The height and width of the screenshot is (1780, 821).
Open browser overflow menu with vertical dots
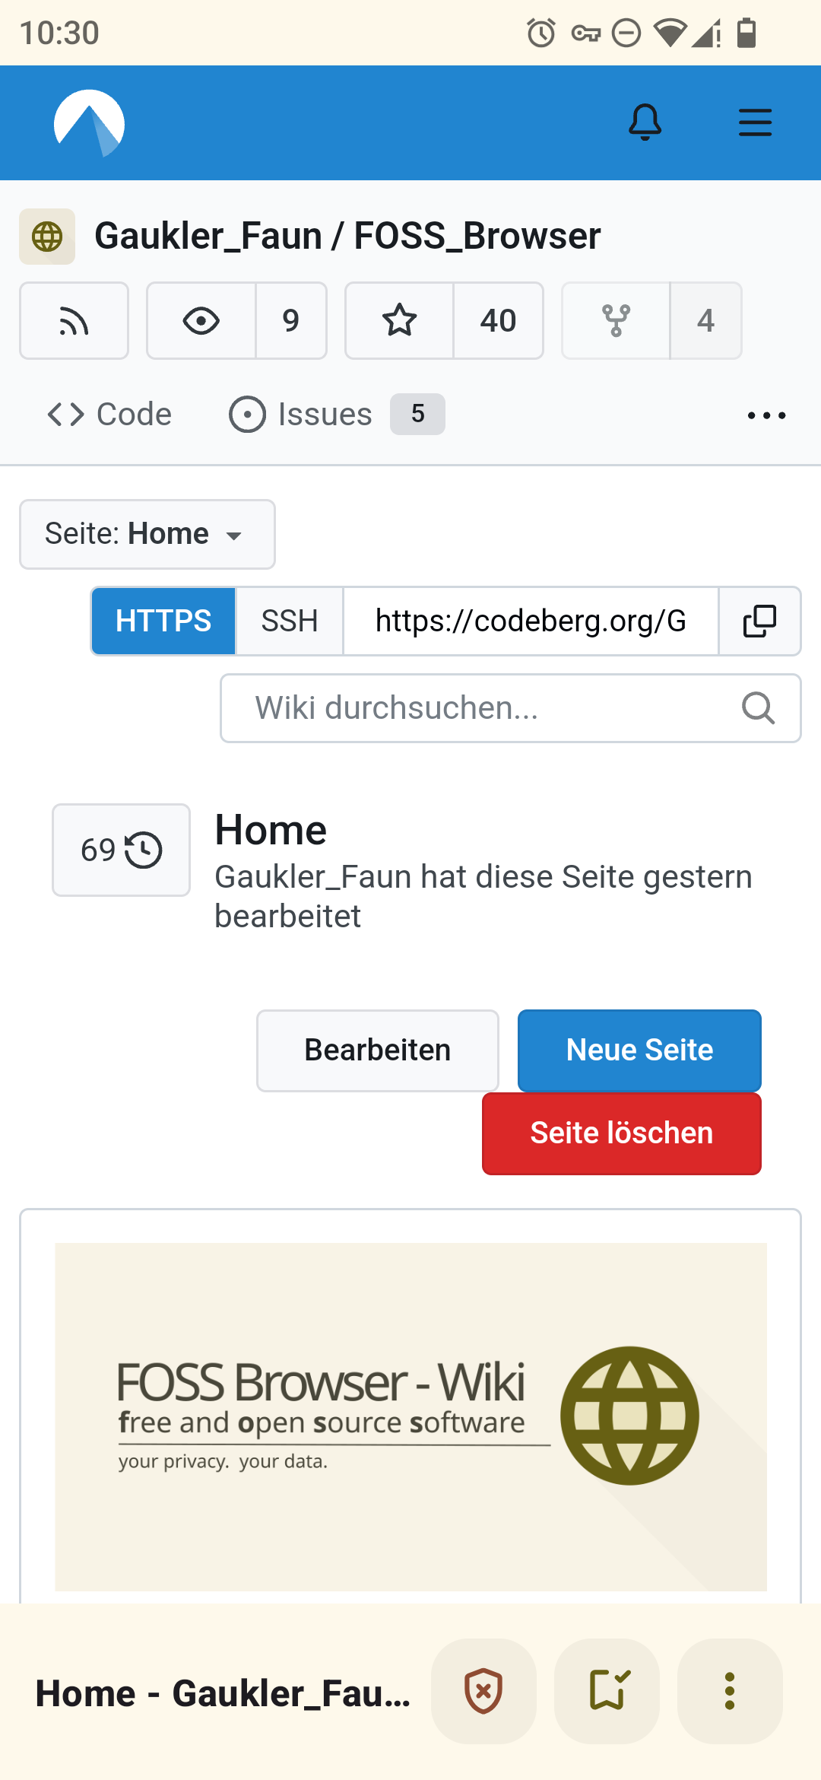729,1691
